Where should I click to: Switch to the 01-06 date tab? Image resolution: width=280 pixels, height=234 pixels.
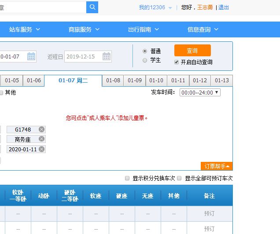point(34,80)
